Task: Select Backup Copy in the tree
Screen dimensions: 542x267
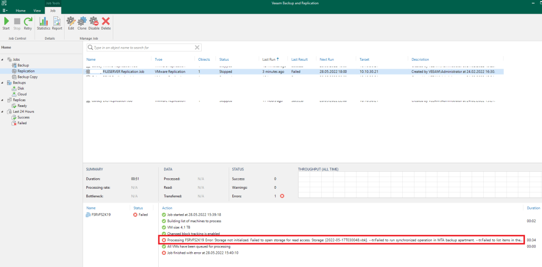Action: [x=27, y=77]
